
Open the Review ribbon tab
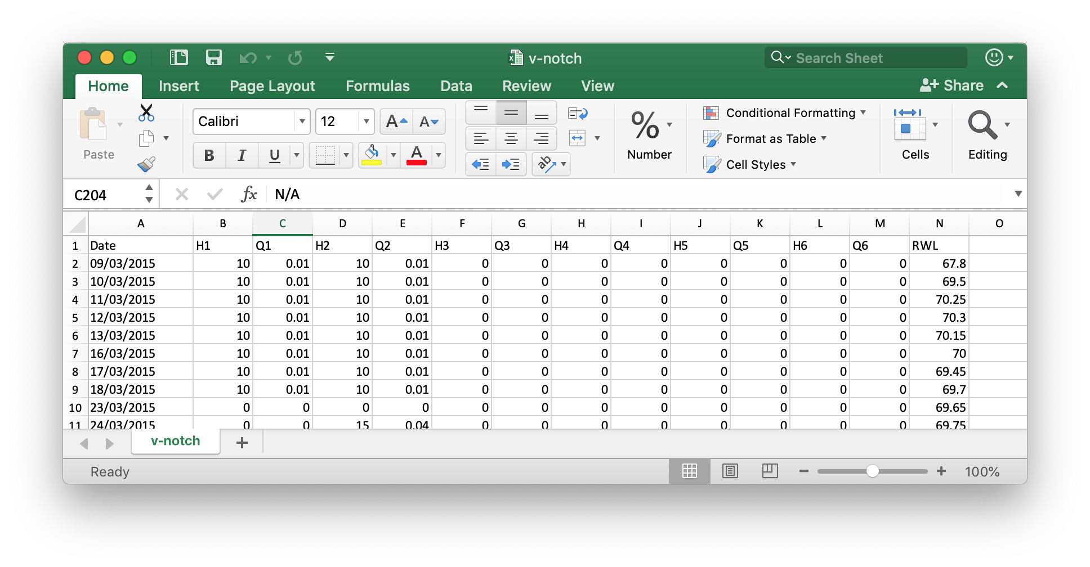pos(526,86)
